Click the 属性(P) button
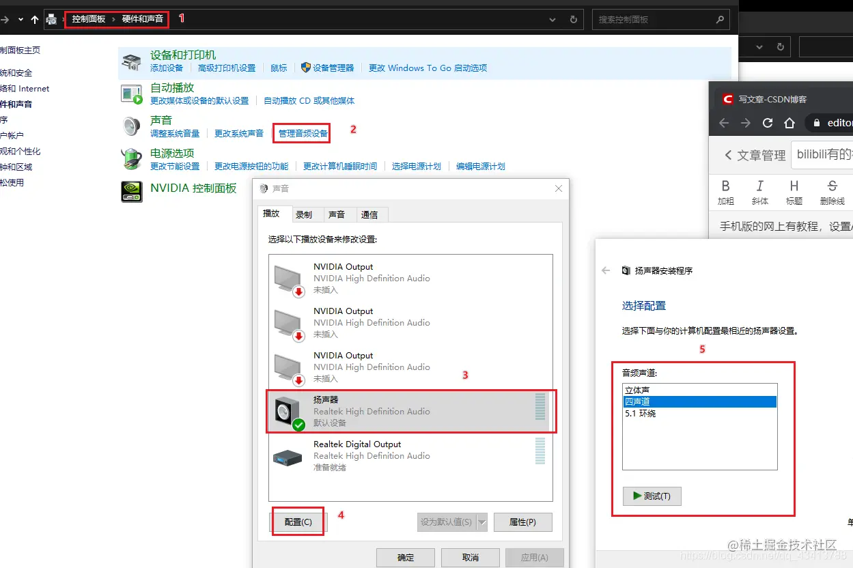The image size is (853, 568). coord(522,522)
